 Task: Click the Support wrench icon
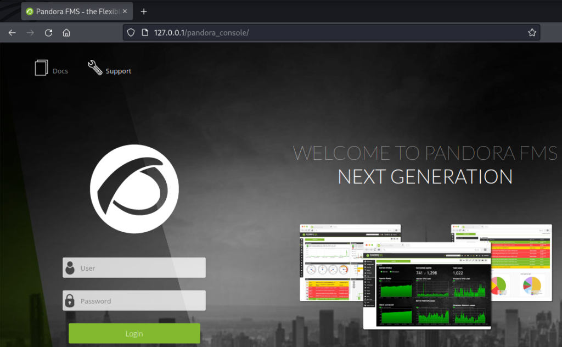(95, 68)
